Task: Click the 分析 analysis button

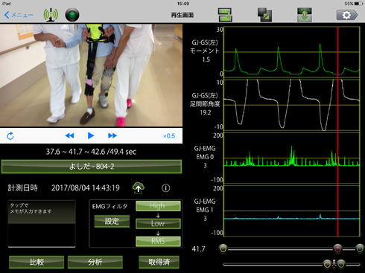Action: pyautogui.click(x=95, y=262)
